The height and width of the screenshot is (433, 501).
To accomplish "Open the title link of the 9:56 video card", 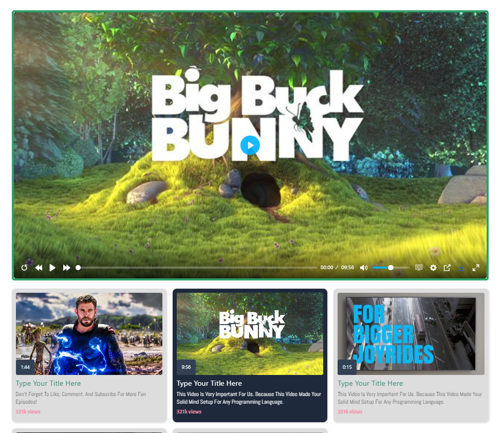I will coord(209,383).
